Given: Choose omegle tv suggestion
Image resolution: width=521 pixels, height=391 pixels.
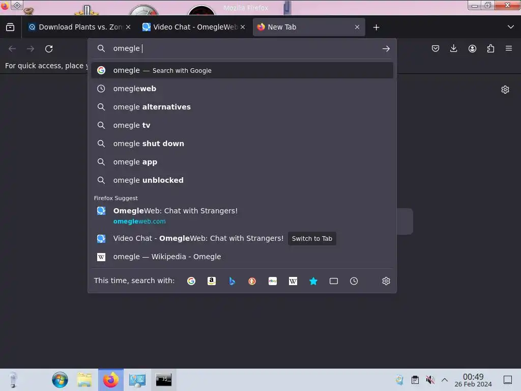Looking at the screenshot, I should 242,125.
